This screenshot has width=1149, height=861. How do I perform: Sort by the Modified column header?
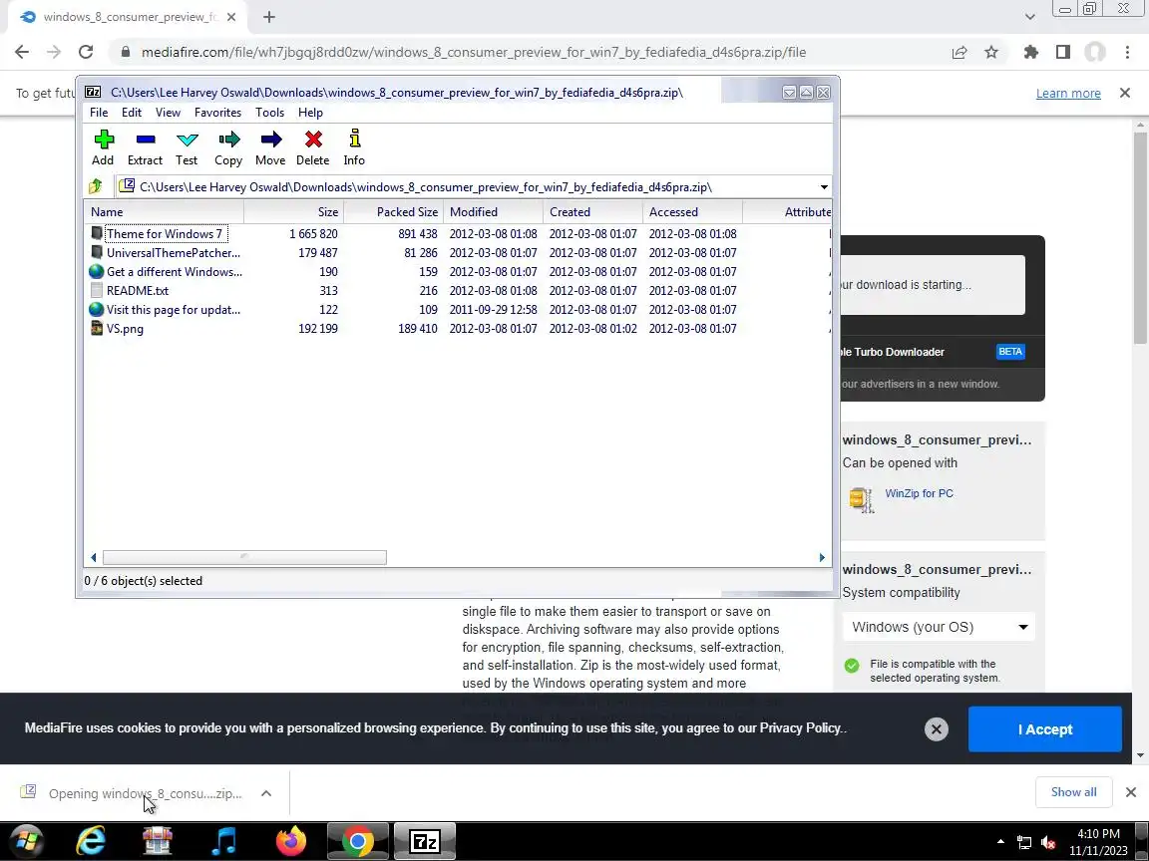(493, 211)
